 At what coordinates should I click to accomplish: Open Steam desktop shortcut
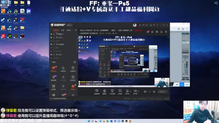click(x=3, y=20)
